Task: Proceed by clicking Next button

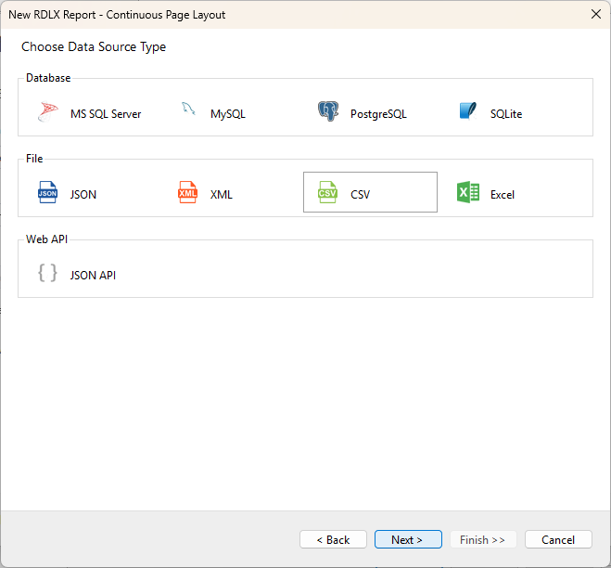Action: click(407, 539)
